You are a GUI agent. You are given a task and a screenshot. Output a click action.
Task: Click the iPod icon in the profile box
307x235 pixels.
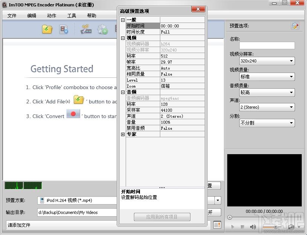[x=42, y=200]
